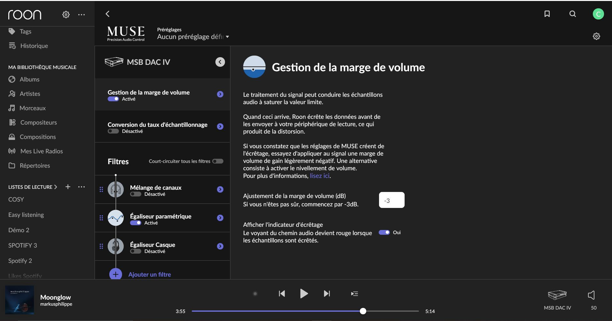Disable the Égaliseur paramétrique switch
612x321 pixels.
136,223
